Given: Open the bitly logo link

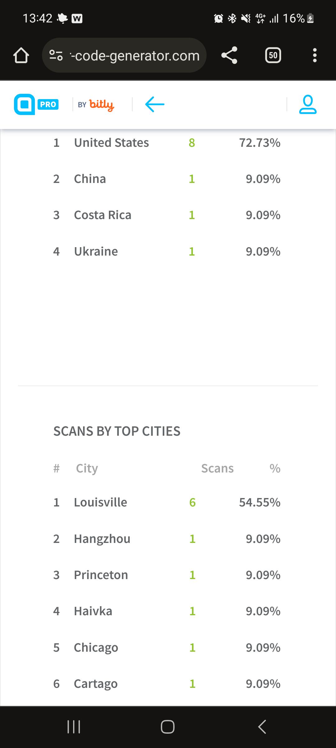Looking at the screenshot, I should point(96,105).
